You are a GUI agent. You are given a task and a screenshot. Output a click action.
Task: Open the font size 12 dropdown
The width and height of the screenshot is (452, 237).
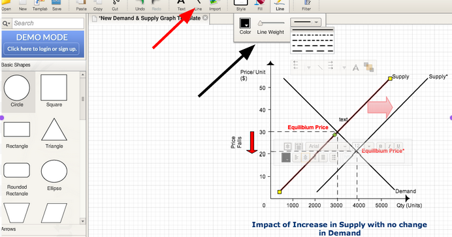[363, 146]
